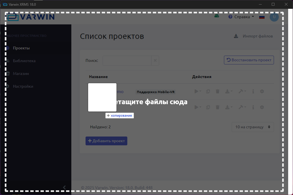293x195 pixels.
Task: Open settings gear of the first project
Action: [262, 91]
